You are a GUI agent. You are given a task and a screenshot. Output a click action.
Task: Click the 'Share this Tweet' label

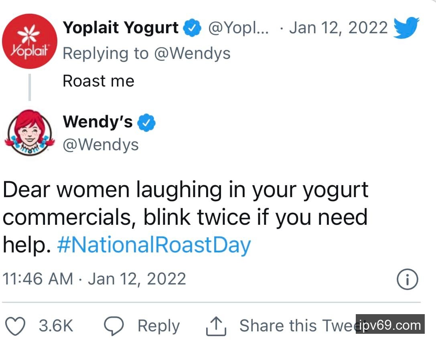click(x=298, y=326)
